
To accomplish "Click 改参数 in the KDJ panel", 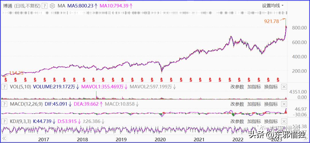I will click(237, 121).
